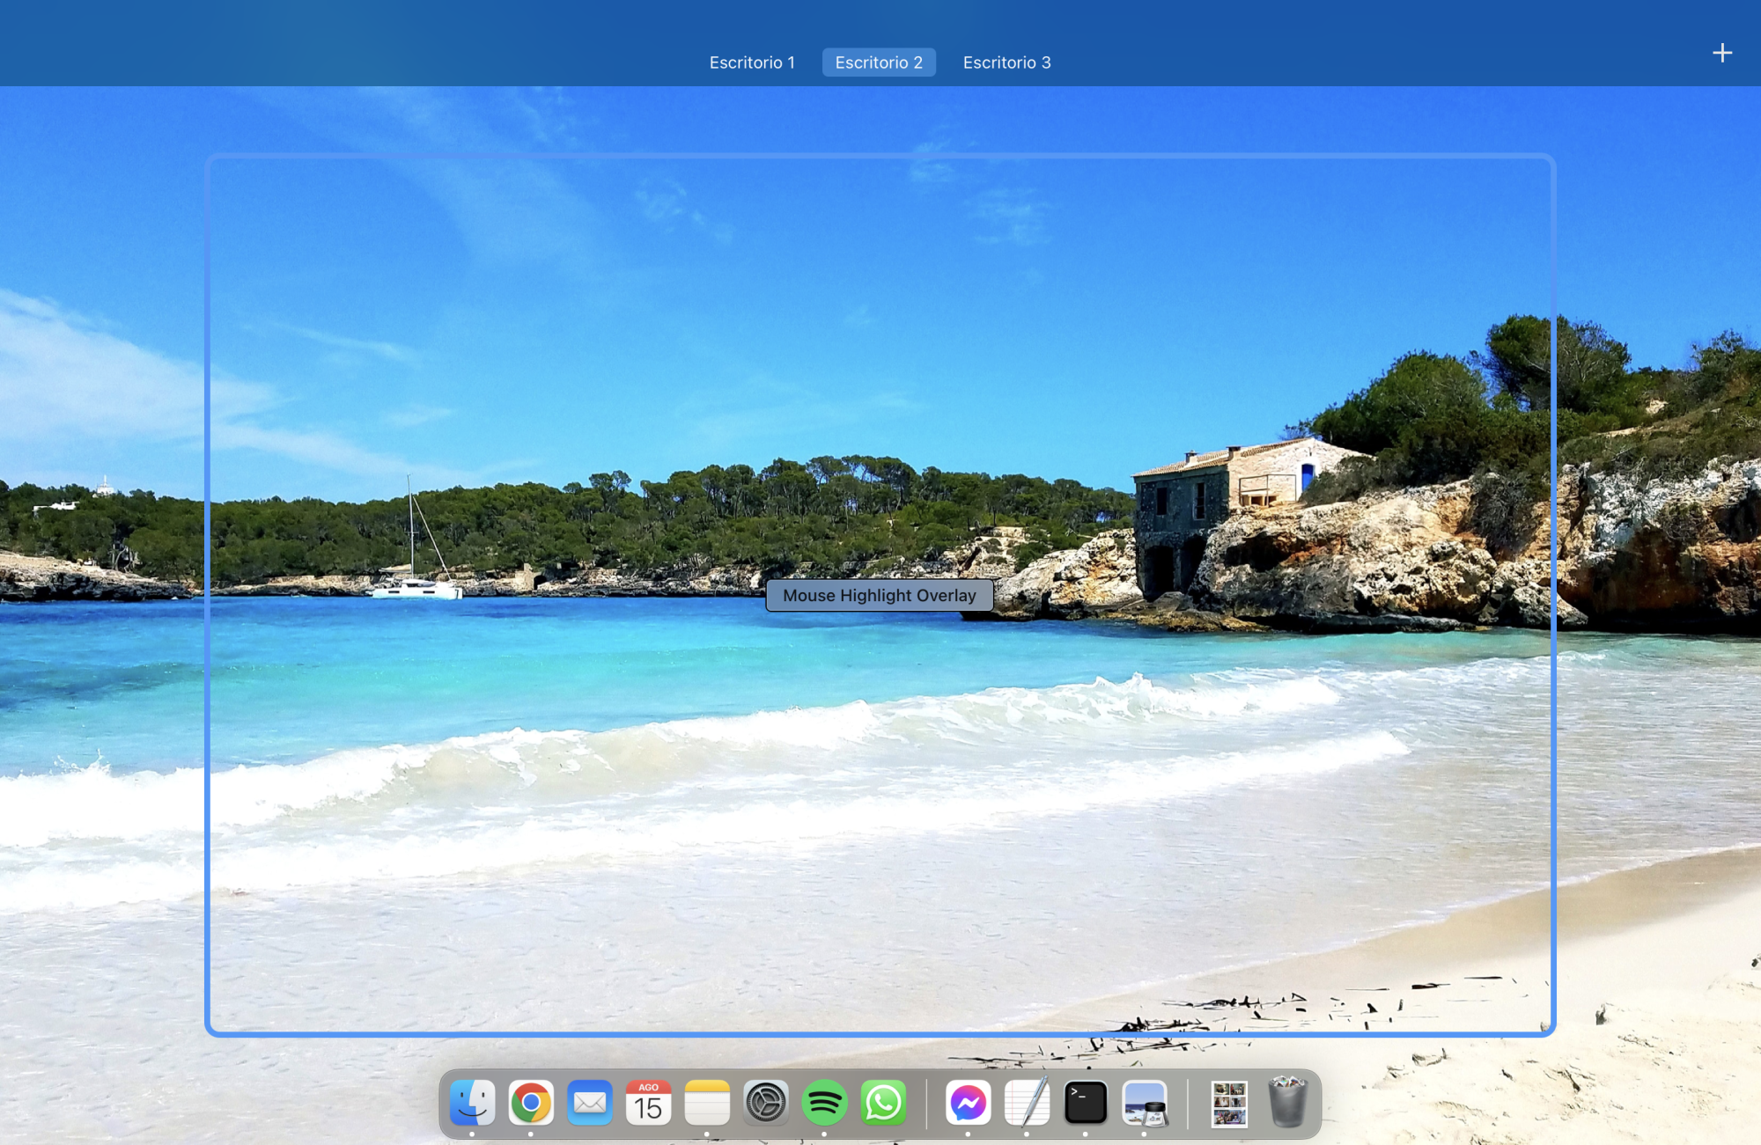Viewport: 1761px width, 1145px height.
Task: Open the Trash in the Dock
Action: 1288,1103
